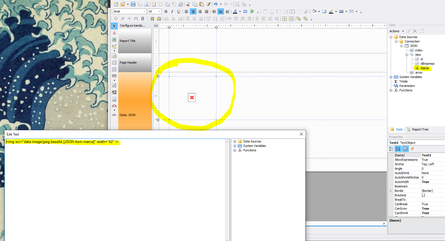Screen dimensions: 445x241
Task: Expand System Variables in Data panel
Action: click(x=391, y=77)
